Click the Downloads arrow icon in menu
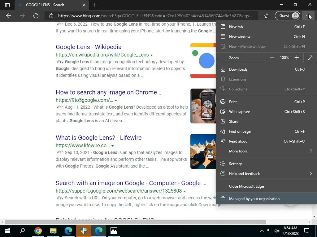317x237 pixels. point(223,69)
